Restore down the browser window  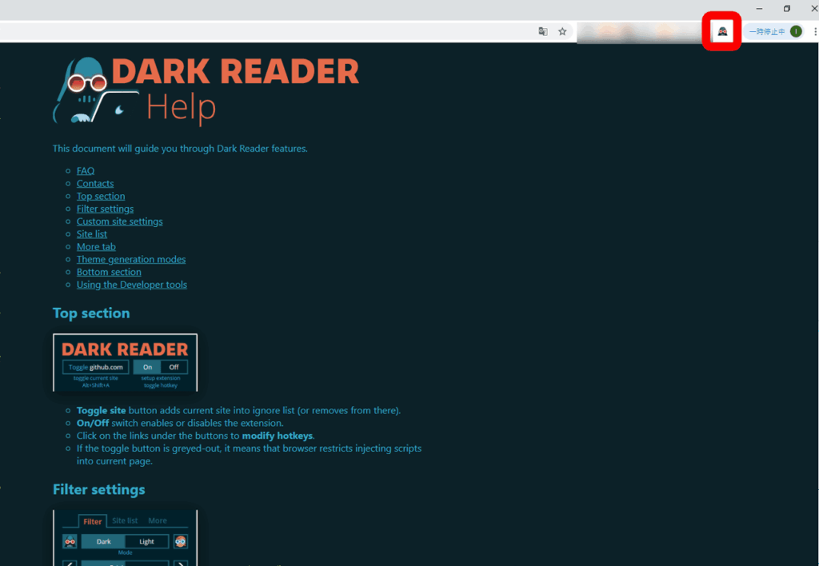[x=787, y=8]
